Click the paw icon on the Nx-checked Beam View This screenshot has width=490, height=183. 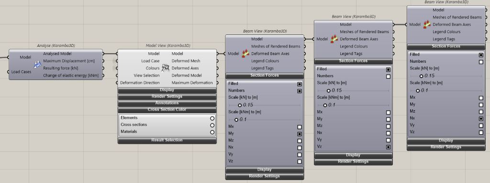pyautogui.click(x=427, y=24)
